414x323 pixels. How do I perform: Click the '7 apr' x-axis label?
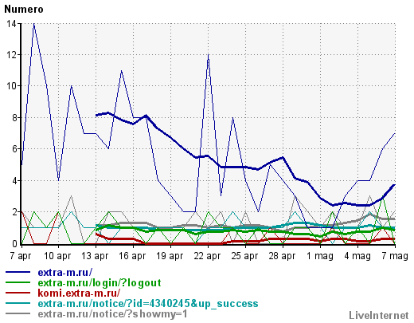point(21,256)
